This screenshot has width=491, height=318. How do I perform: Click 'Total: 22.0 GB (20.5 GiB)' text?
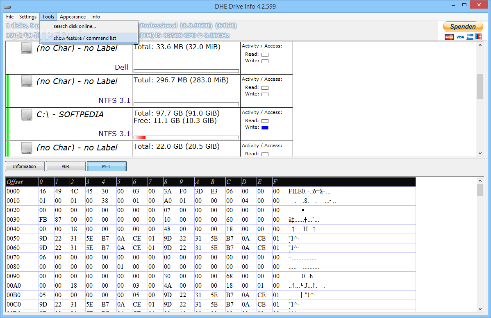(177, 146)
